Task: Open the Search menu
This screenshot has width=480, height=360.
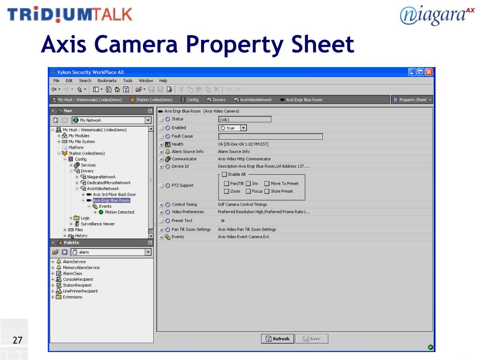Action: 85,81
